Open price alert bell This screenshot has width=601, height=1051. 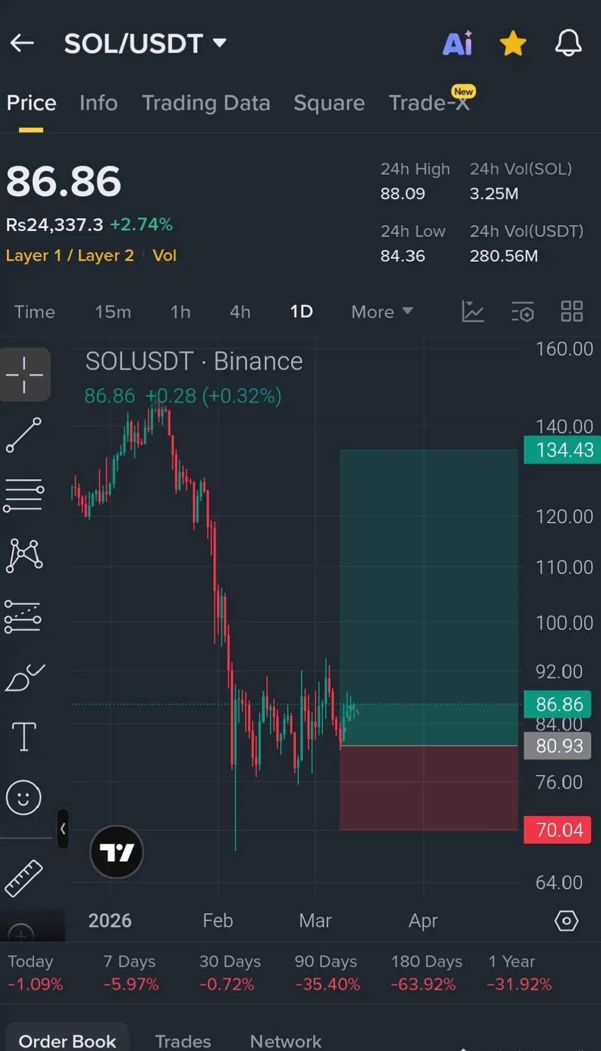pyautogui.click(x=568, y=43)
